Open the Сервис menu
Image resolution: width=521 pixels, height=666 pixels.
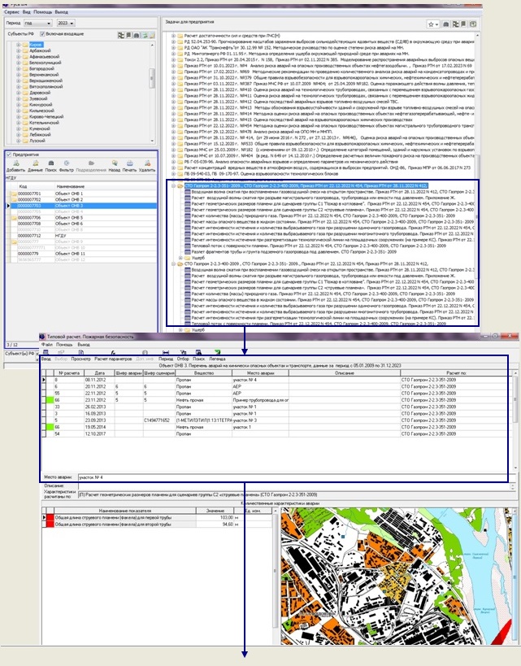[10, 14]
